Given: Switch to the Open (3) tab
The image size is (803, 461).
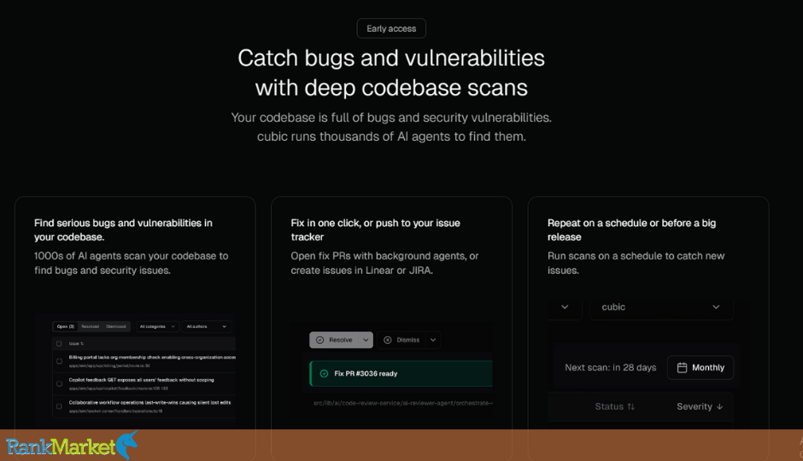Looking at the screenshot, I should coord(66,326).
